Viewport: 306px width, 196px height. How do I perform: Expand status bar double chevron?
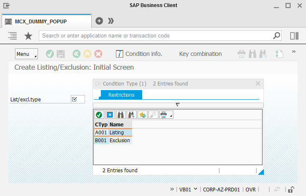172,189
